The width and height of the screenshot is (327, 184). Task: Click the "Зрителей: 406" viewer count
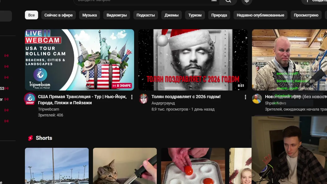click(x=51, y=115)
